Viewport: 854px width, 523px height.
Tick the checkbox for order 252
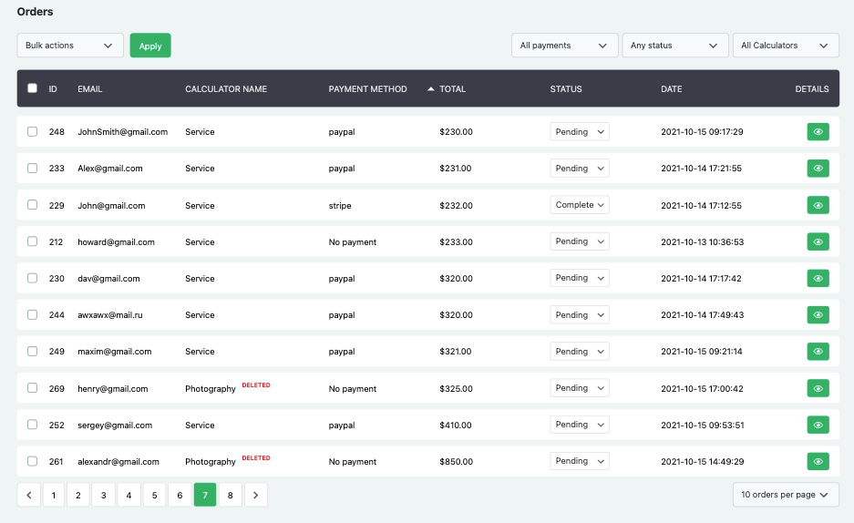point(33,425)
